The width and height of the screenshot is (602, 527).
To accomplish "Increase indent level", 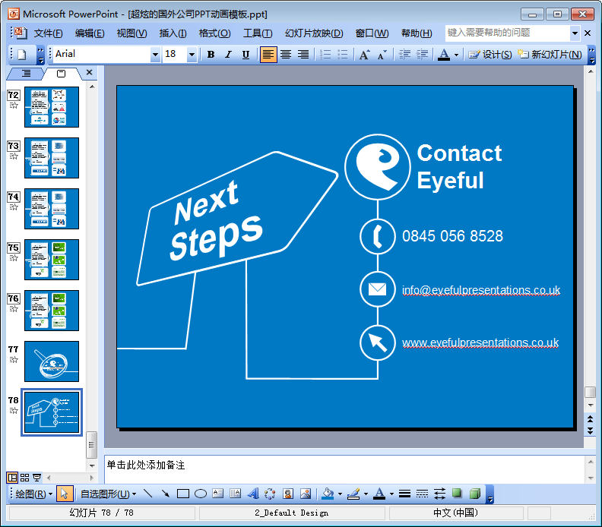I will point(423,55).
